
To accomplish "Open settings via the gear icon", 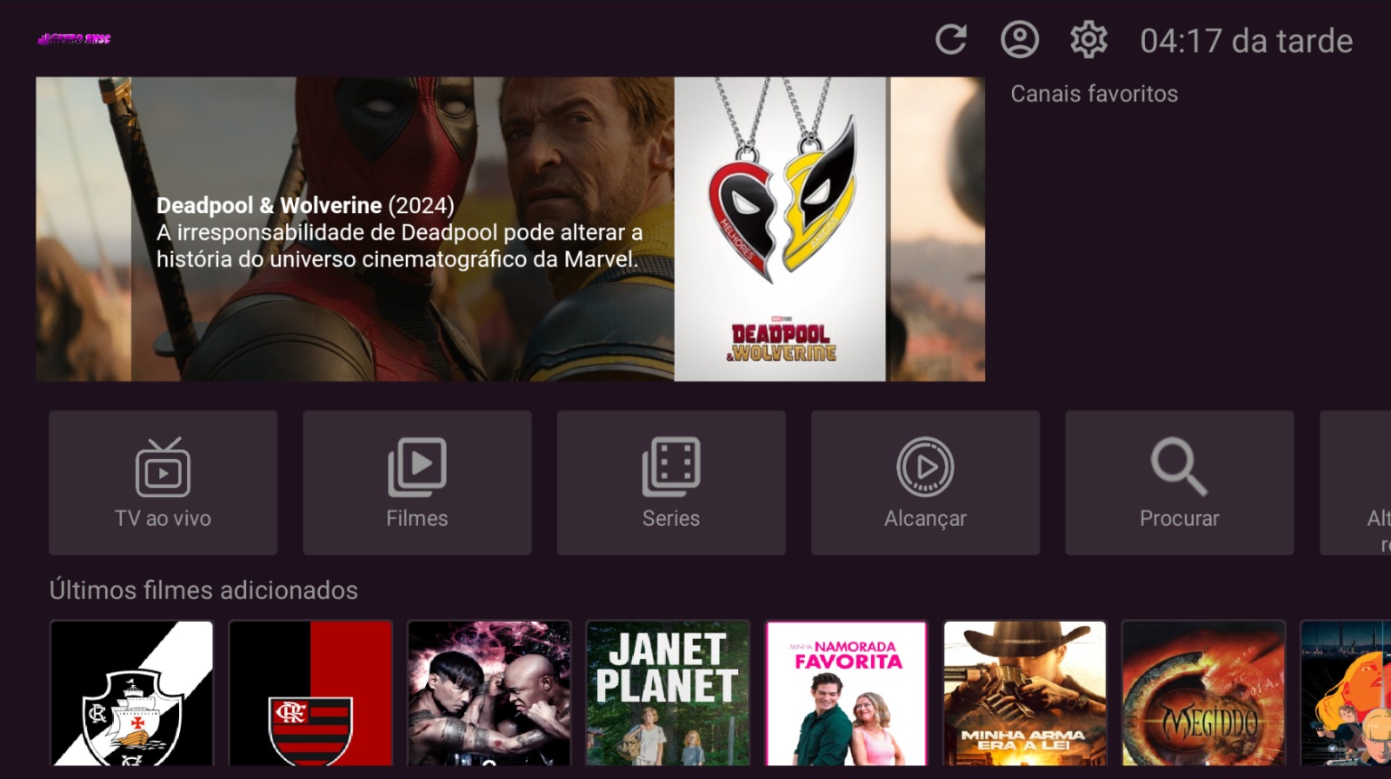I will pos(1088,40).
